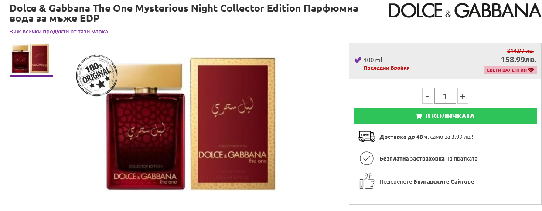
Task: Click the thumbs-up icon
Action: [366, 181]
